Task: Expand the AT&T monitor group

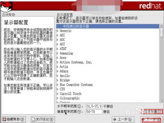Action: point(58,49)
